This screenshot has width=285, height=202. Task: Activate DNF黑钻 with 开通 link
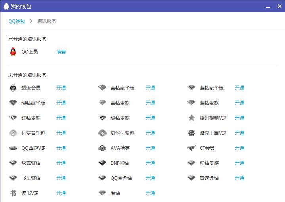(x=150, y=163)
